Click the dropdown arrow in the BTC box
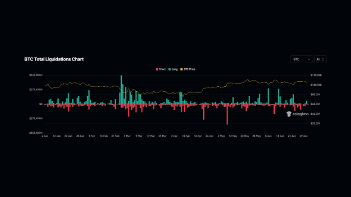351x197 pixels. coord(309,59)
